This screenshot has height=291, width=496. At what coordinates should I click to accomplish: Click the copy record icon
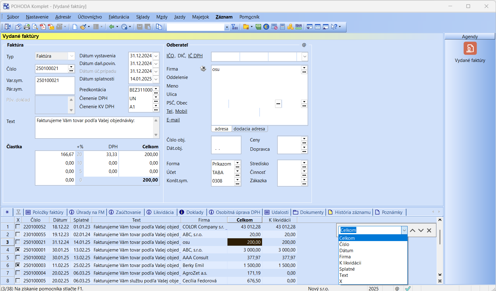pos(159,27)
